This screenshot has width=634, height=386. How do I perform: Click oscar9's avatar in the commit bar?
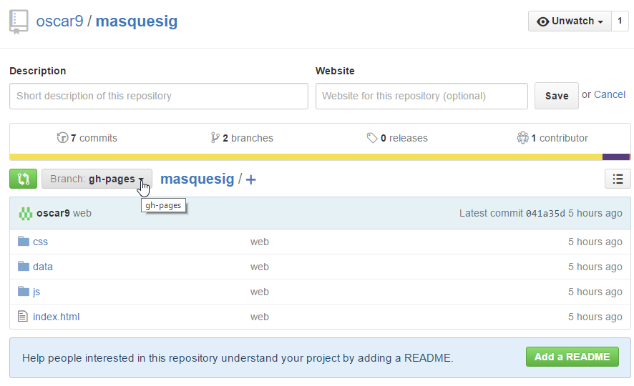(26, 213)
